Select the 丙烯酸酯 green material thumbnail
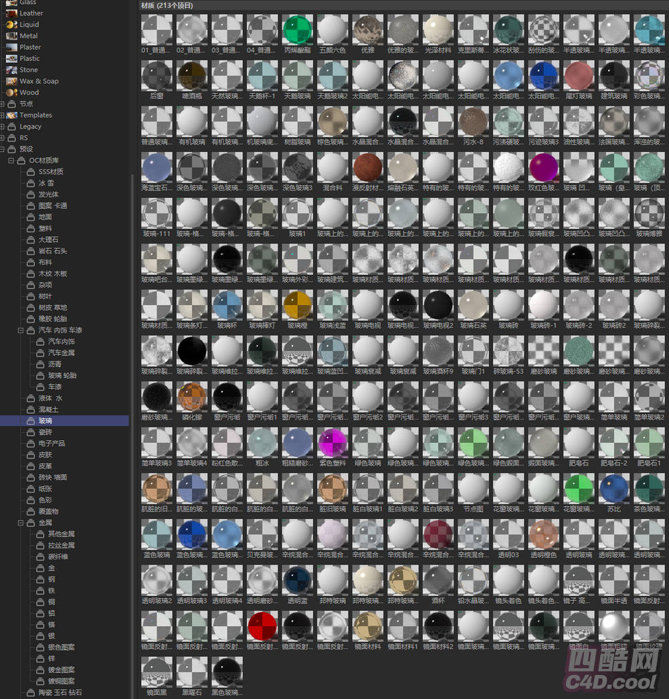The height and width of the screenshot is (699, 669). (x=298, y=30)
